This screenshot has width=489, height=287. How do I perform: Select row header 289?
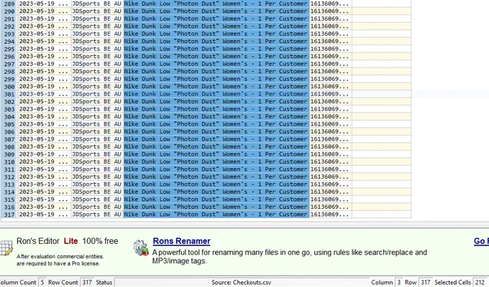[x=9, y=4]
